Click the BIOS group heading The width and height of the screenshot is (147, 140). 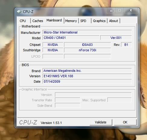[x=25, y=65]
